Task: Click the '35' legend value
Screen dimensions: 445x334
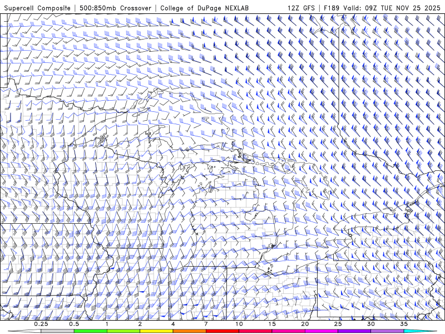Action: tap(404, 324)
